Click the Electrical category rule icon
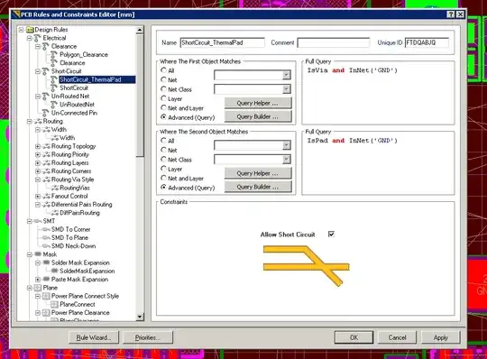 tap(37, 38)
